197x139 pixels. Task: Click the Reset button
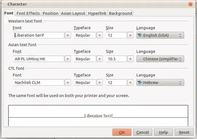click(184, 132)
